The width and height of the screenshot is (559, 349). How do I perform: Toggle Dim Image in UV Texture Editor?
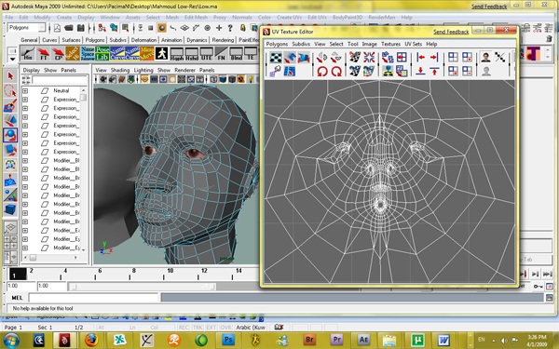coord(485,72)
